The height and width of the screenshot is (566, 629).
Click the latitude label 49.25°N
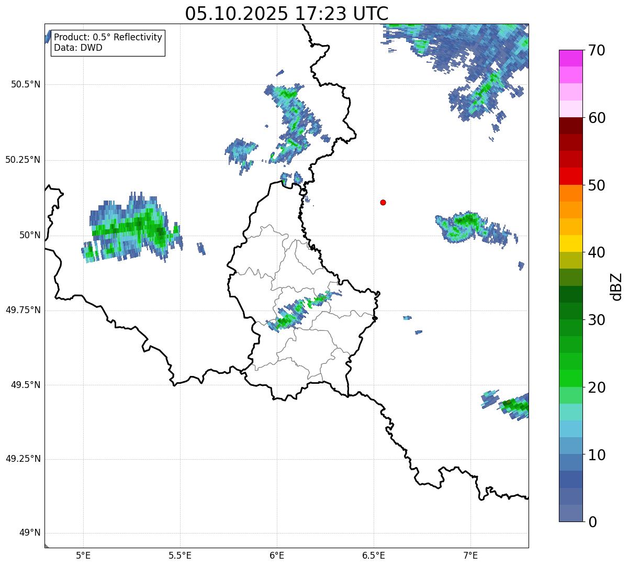pyautogui.click(x=23, y=459)
